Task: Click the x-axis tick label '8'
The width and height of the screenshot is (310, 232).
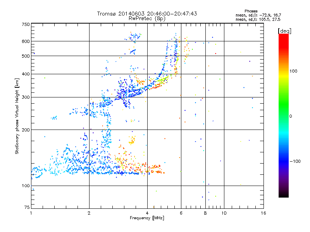Action: 205,213
